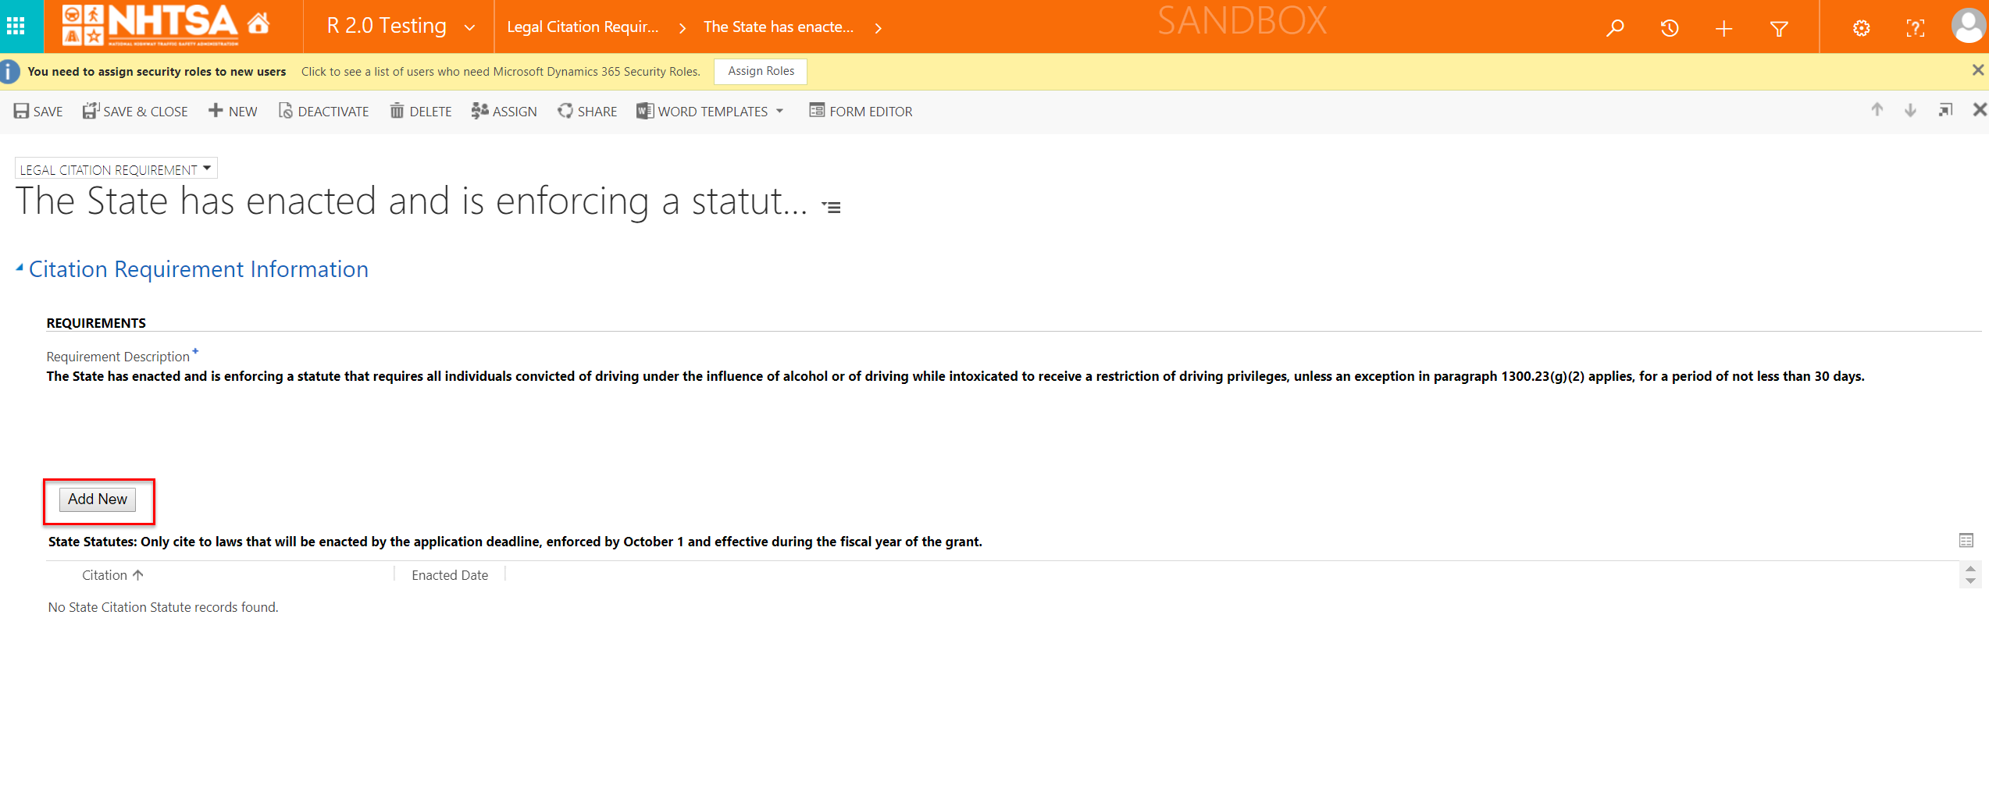Image resolution: width=1989 pixels, height=796 pixels.
Task: Collapse the Citation Requirement Information section
Action: [20, 268]
